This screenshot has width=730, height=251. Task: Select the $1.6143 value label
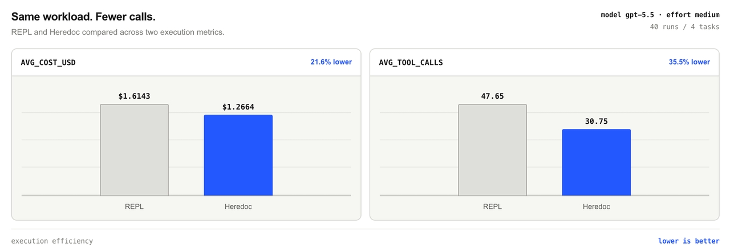(135, 96)
